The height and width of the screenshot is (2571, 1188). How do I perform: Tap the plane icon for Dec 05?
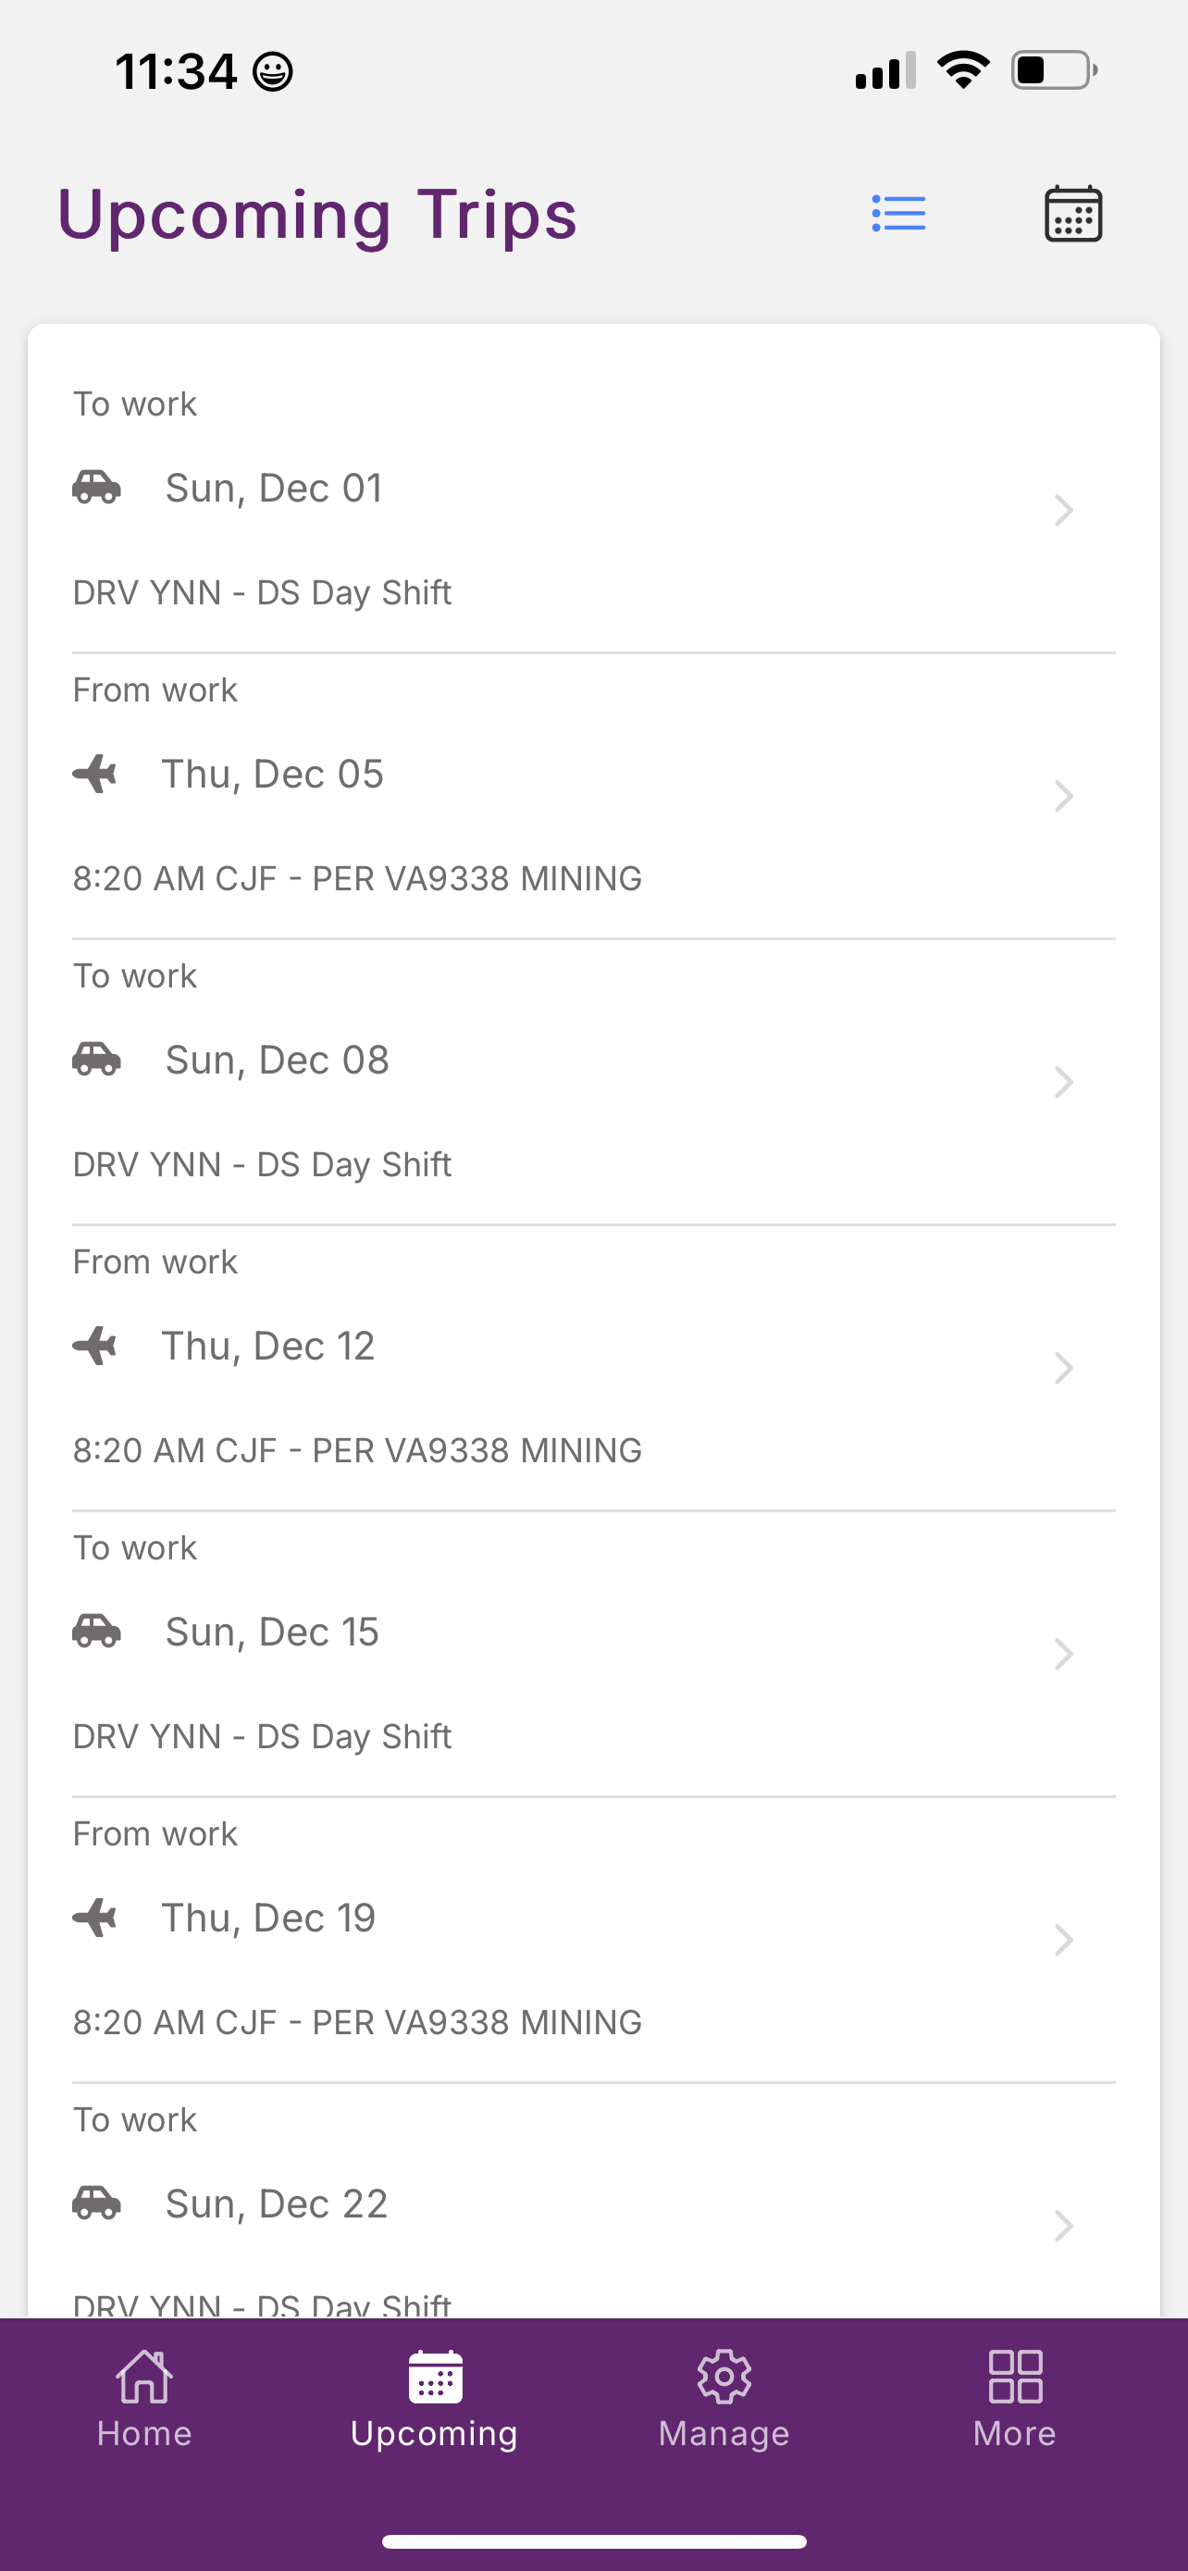[94, 774]
